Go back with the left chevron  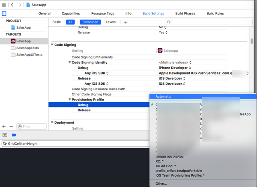(12, 5)
